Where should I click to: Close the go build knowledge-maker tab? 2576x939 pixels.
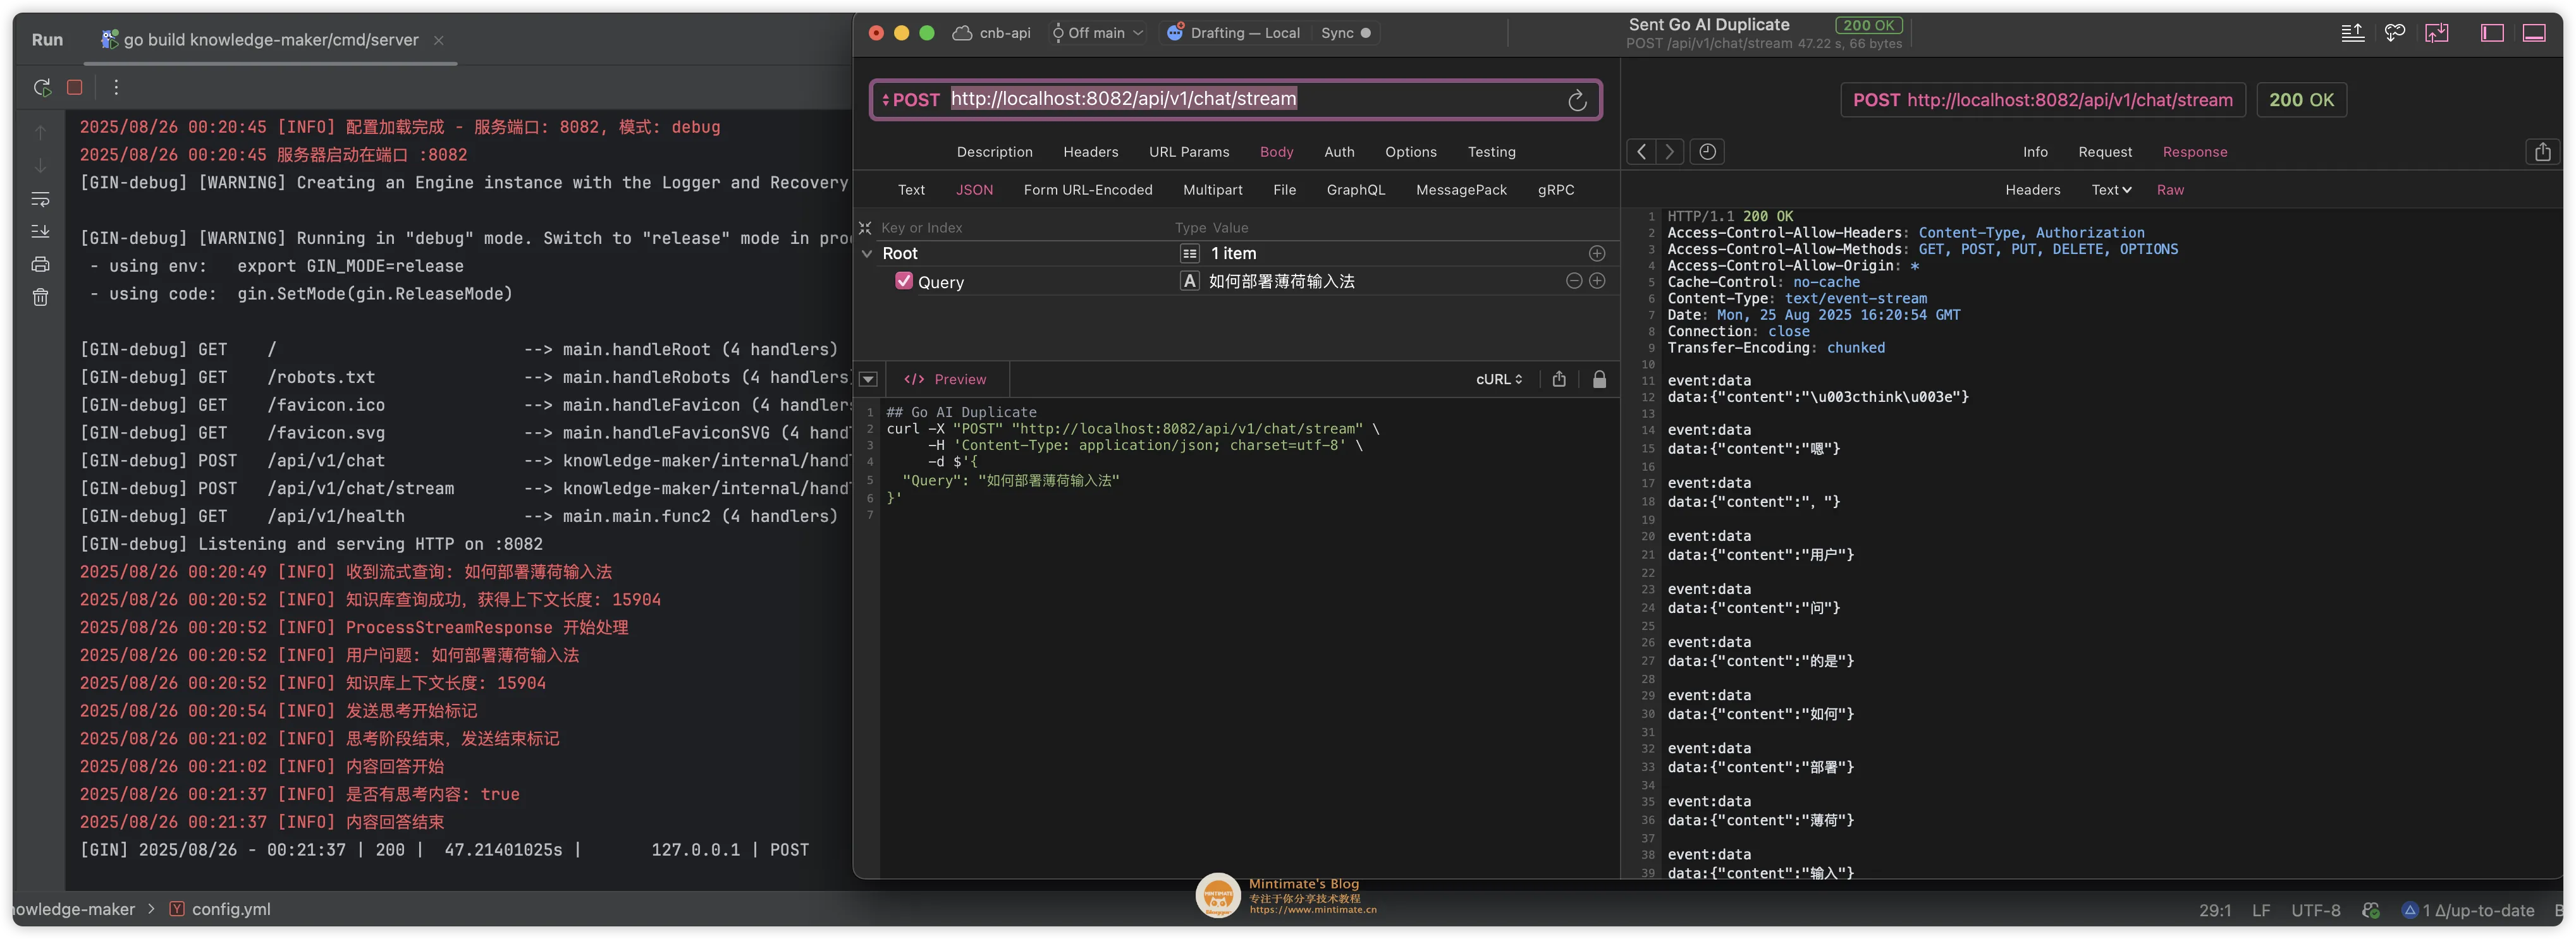(438, 40)
